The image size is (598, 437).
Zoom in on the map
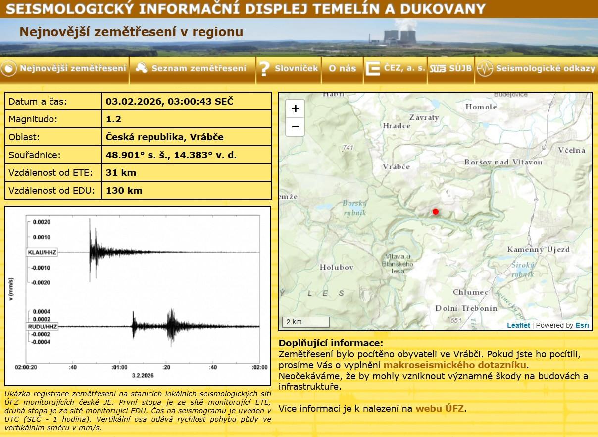click(x=296, y=109)
